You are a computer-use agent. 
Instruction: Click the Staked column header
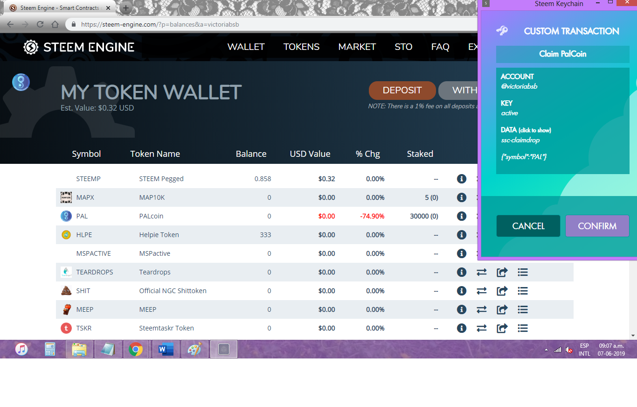tap(420, 154)
